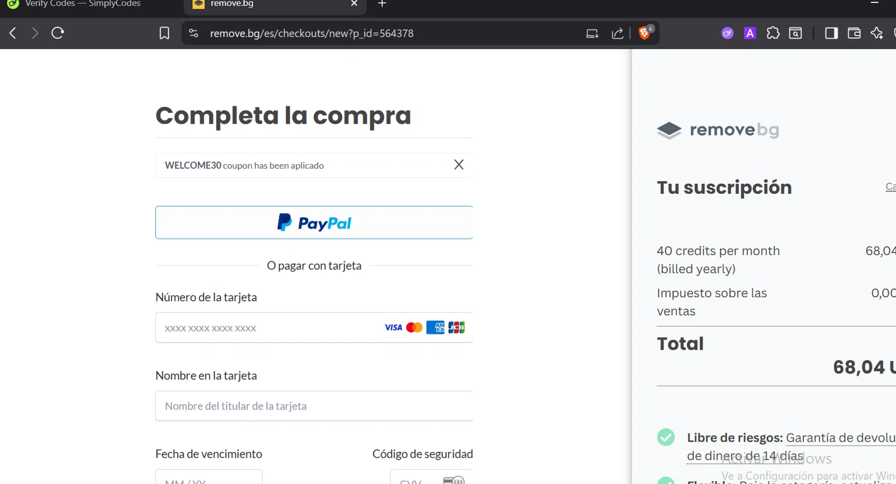
Task: Click the browser forward arrow
Action: [x=35, y=33]
